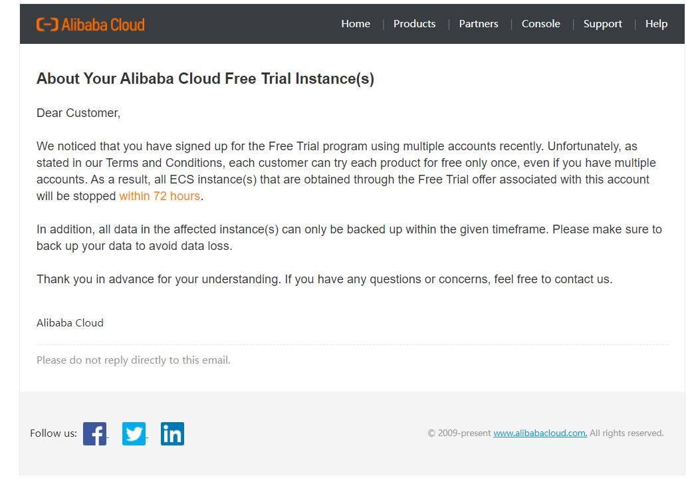686x480 pixels.
Task: Click the 'About Your Alibaba Cloud Free Trial' heading
Action: [205, 79]
